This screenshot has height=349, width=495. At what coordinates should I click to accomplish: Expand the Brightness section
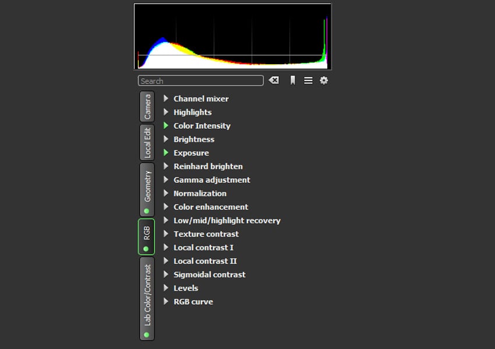(166, 139)
